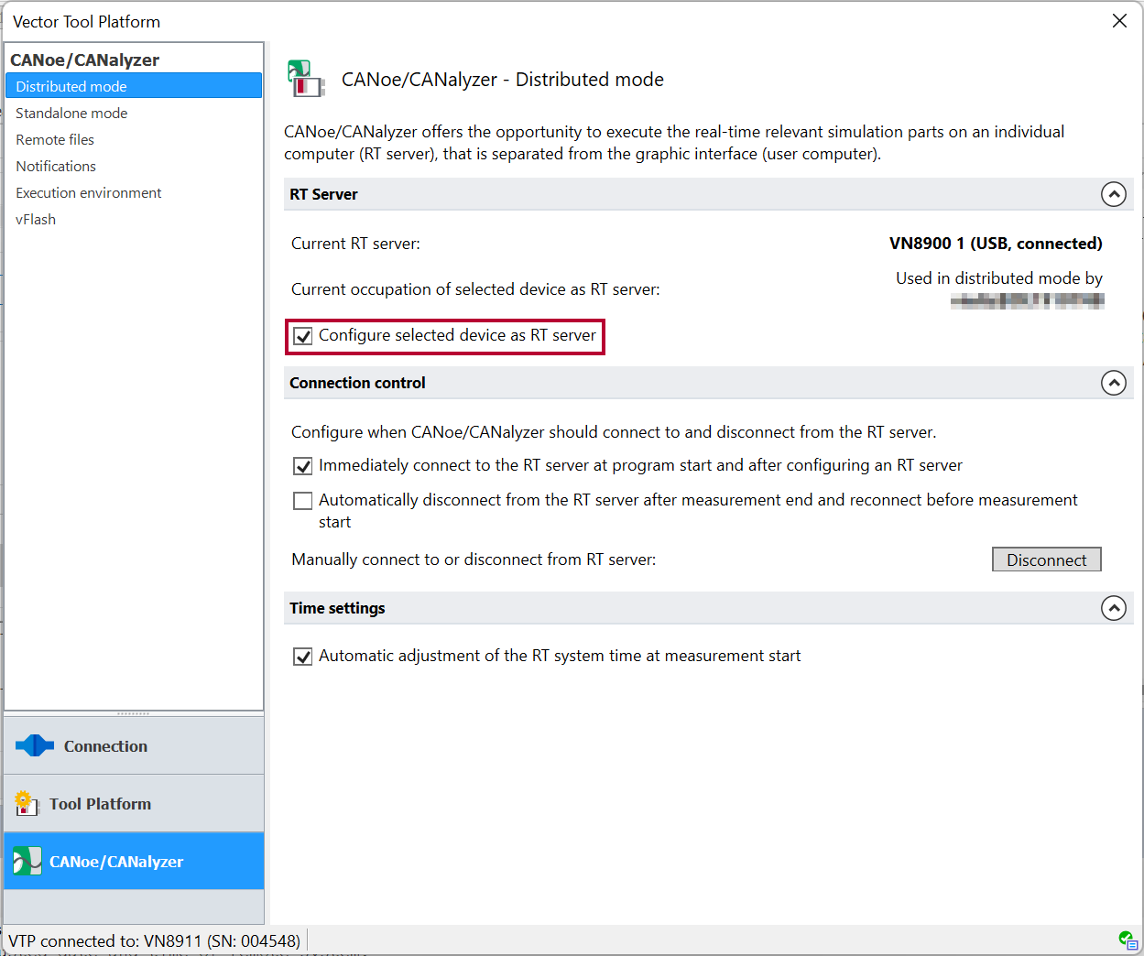Click VN8900 1 (USB, connected) text

point(996,244)
